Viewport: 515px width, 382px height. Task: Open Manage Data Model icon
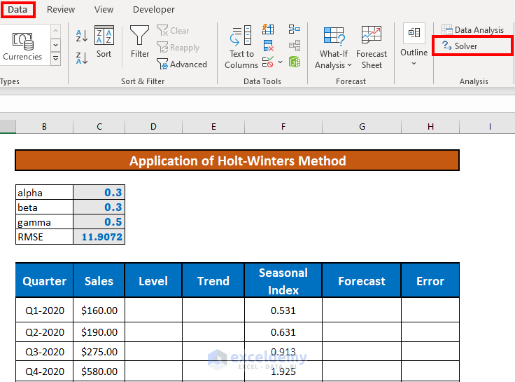point(295,62)
